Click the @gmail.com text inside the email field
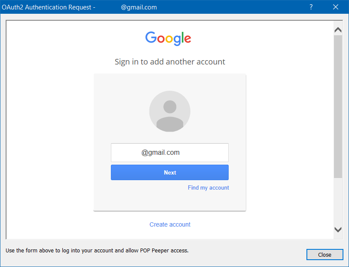Image resolution: width=349 pixels, height=267 pixels. click(x=160, y=152)
